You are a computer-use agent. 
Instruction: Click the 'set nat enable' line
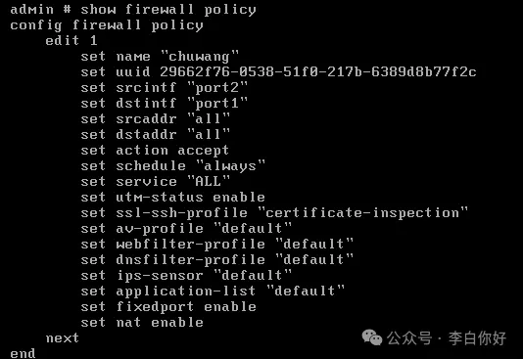(x=142, y=323)
